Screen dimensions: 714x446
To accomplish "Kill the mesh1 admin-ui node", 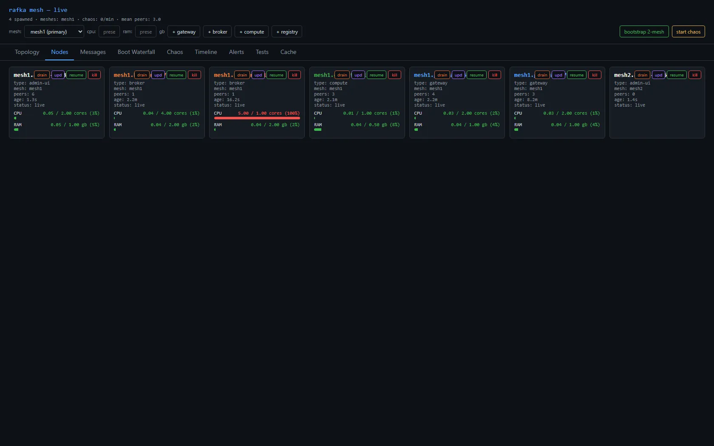I will tap(94, 75).
